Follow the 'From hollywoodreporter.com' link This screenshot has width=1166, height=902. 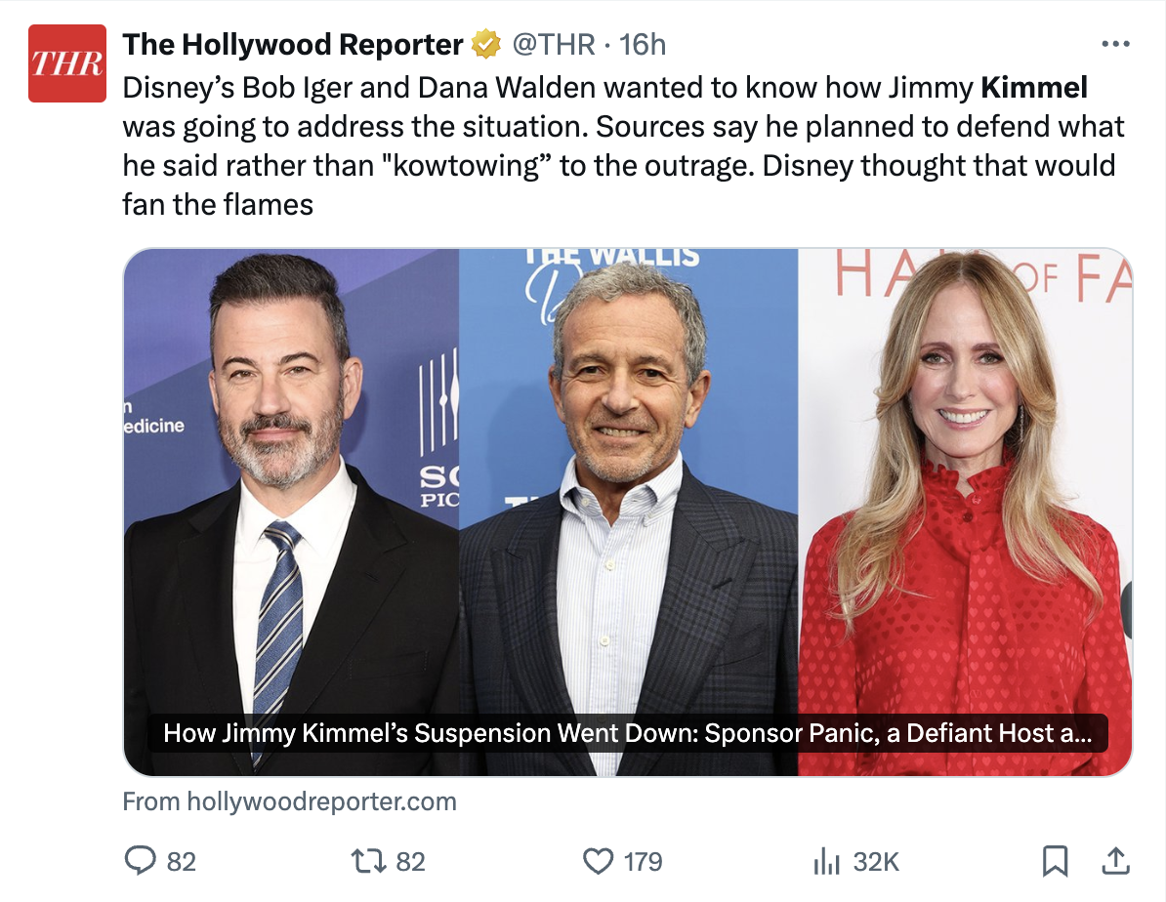[x=289, y=802]
